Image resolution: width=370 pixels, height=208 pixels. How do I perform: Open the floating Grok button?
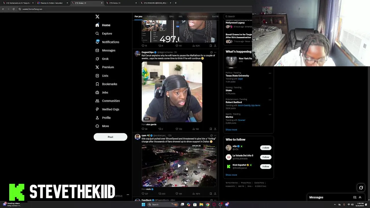[x=361, y=188]
